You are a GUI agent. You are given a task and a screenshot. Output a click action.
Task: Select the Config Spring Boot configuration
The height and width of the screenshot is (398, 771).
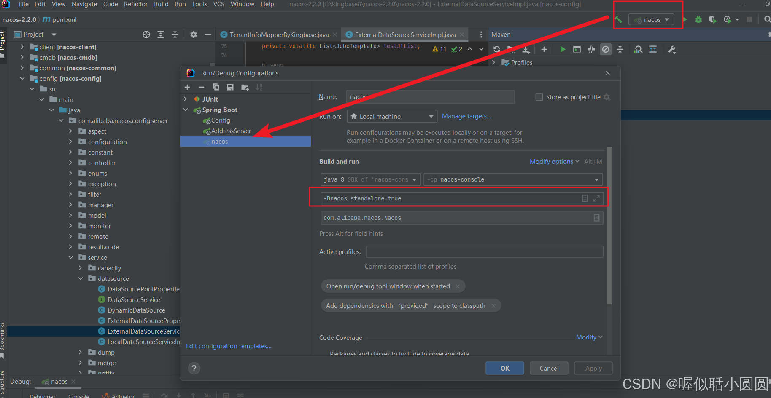(221, 120)
